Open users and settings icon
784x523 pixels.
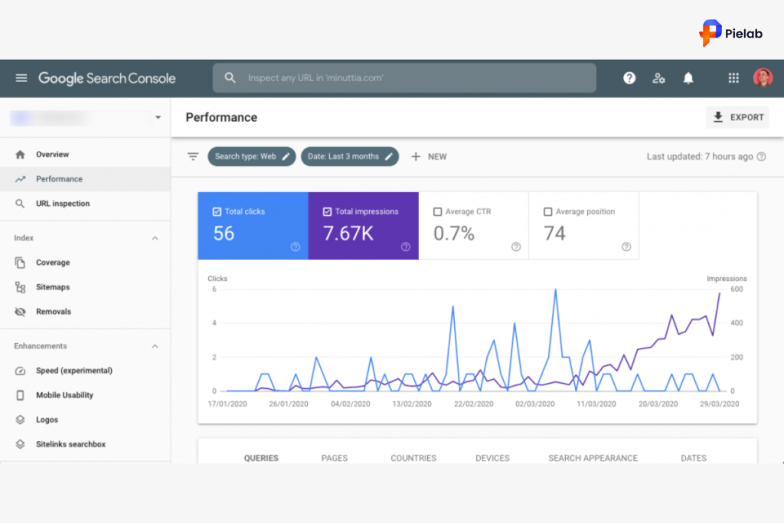coord(658,78)
